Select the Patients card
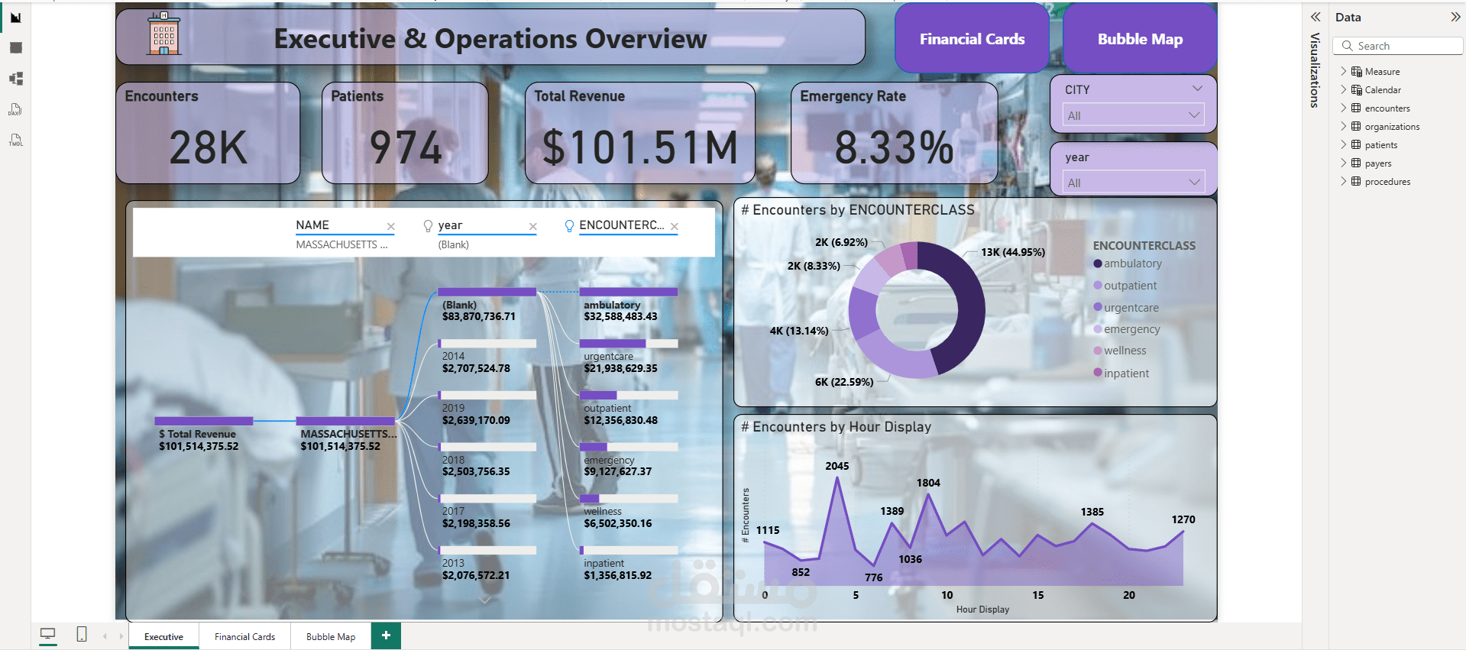Screen dimensions: 1466x650 click(405, 133)
